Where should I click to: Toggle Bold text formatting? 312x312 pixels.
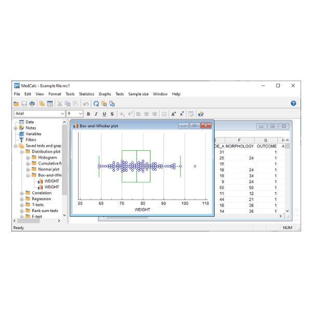[x=88, y=114]
